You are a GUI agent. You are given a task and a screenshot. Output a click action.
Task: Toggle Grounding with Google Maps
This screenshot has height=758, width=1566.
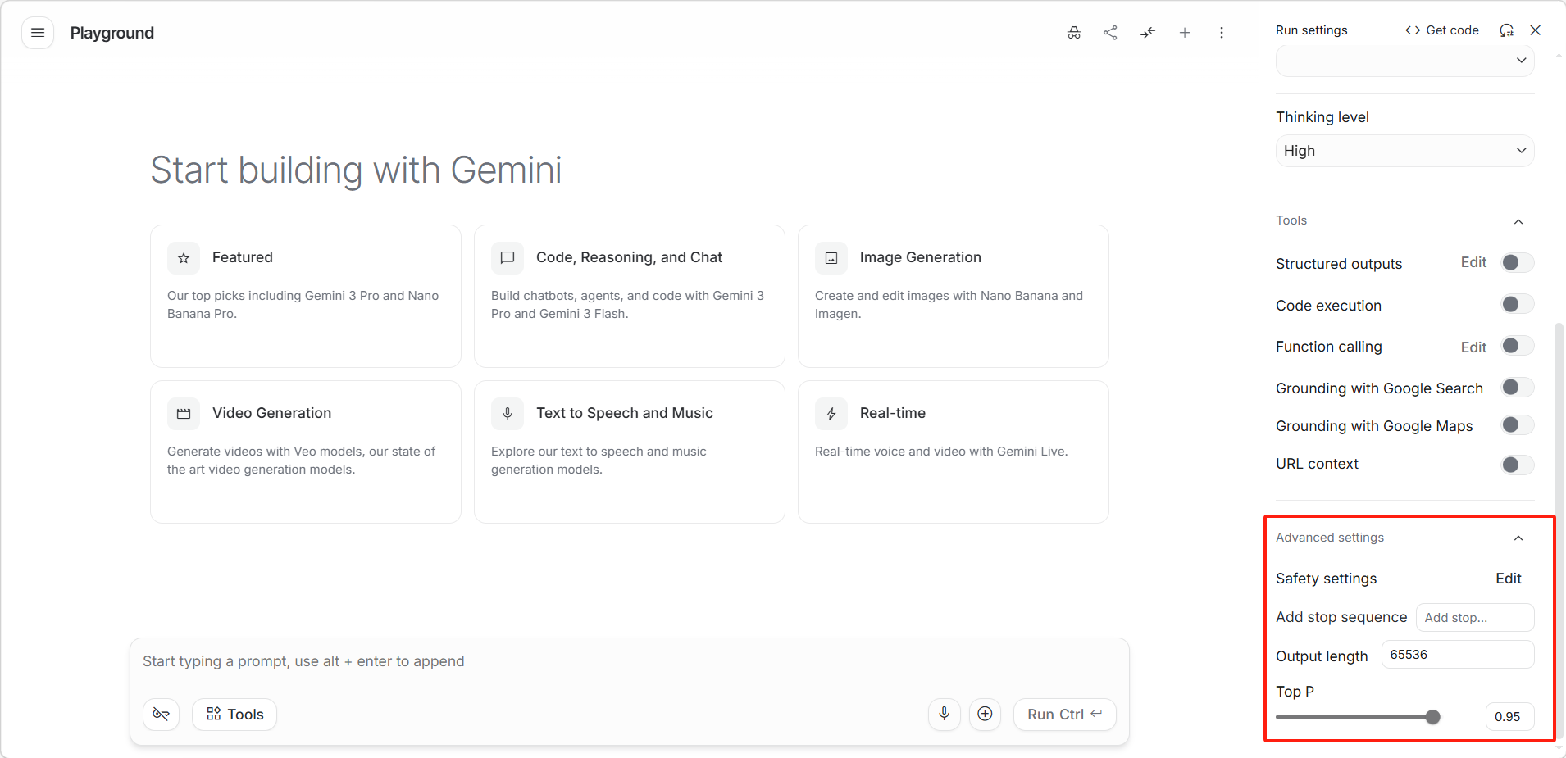pos(1518,425)
